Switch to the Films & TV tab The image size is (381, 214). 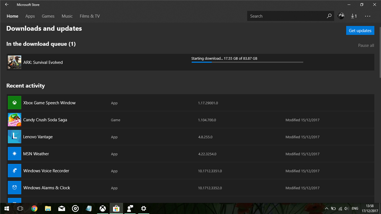(x=90, y=16)
